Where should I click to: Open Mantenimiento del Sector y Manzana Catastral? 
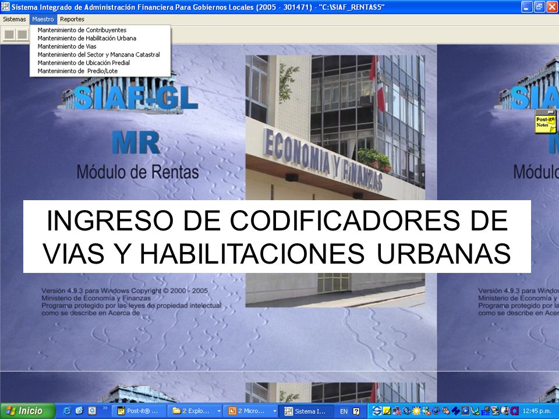pyautogui.click(x=99, y=55)
